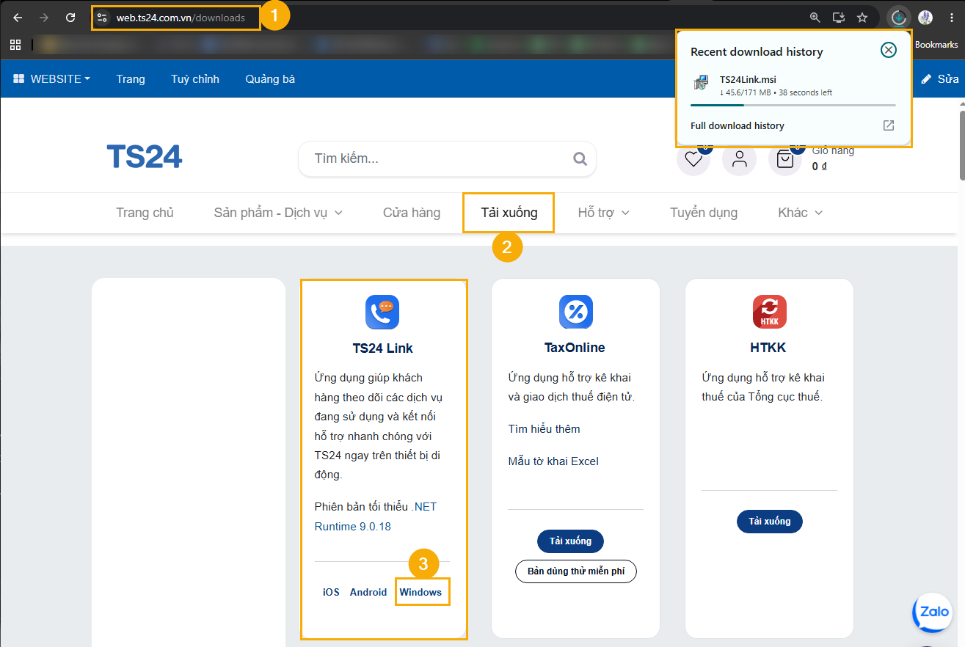
Task: Click the TS24 Link card title
Action: tap(382, 348)
